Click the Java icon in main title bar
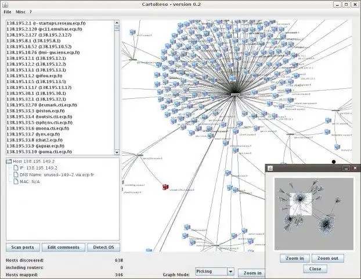The image size is (361, 279). point(5,5)
